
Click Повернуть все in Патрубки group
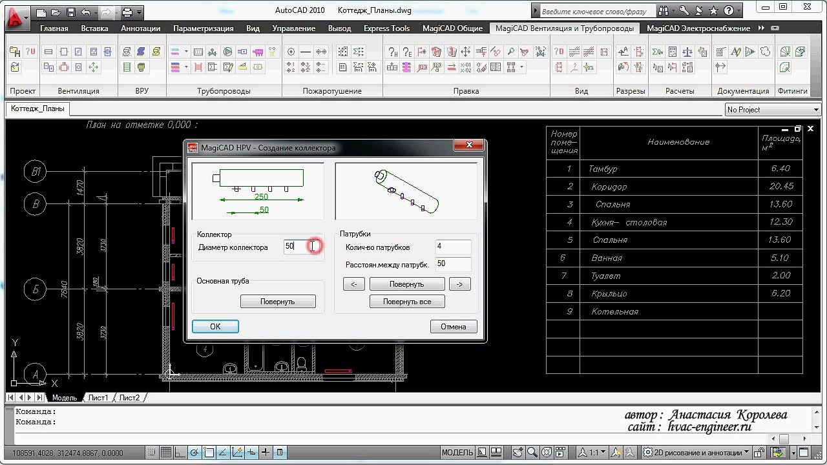click(x=407, y=302)
